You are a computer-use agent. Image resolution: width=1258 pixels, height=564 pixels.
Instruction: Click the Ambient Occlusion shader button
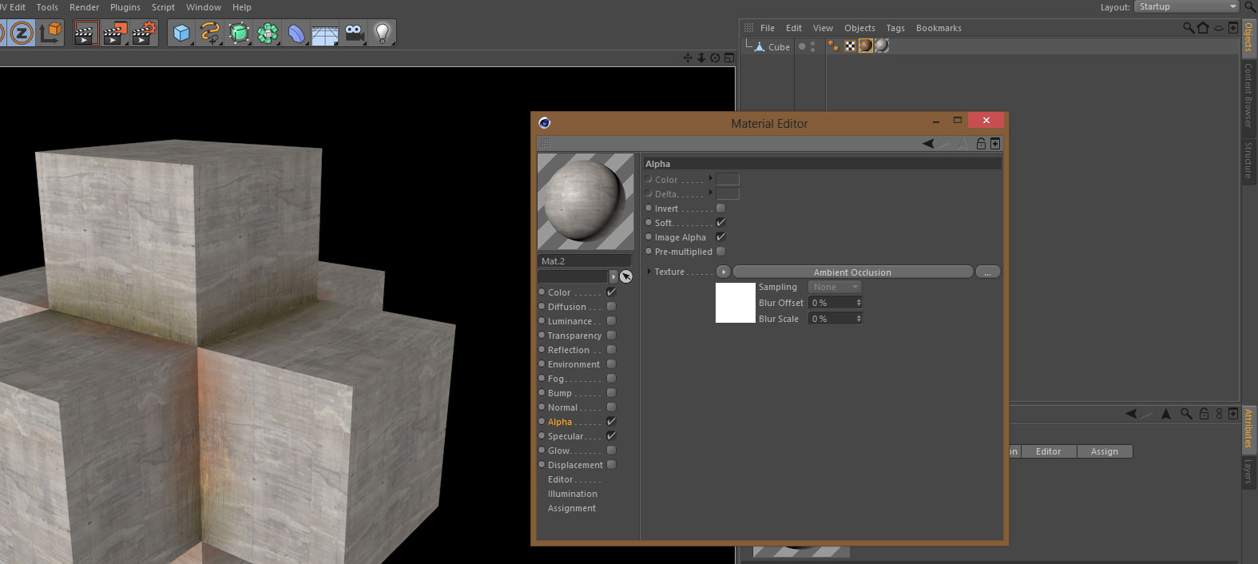coord(852,272)
